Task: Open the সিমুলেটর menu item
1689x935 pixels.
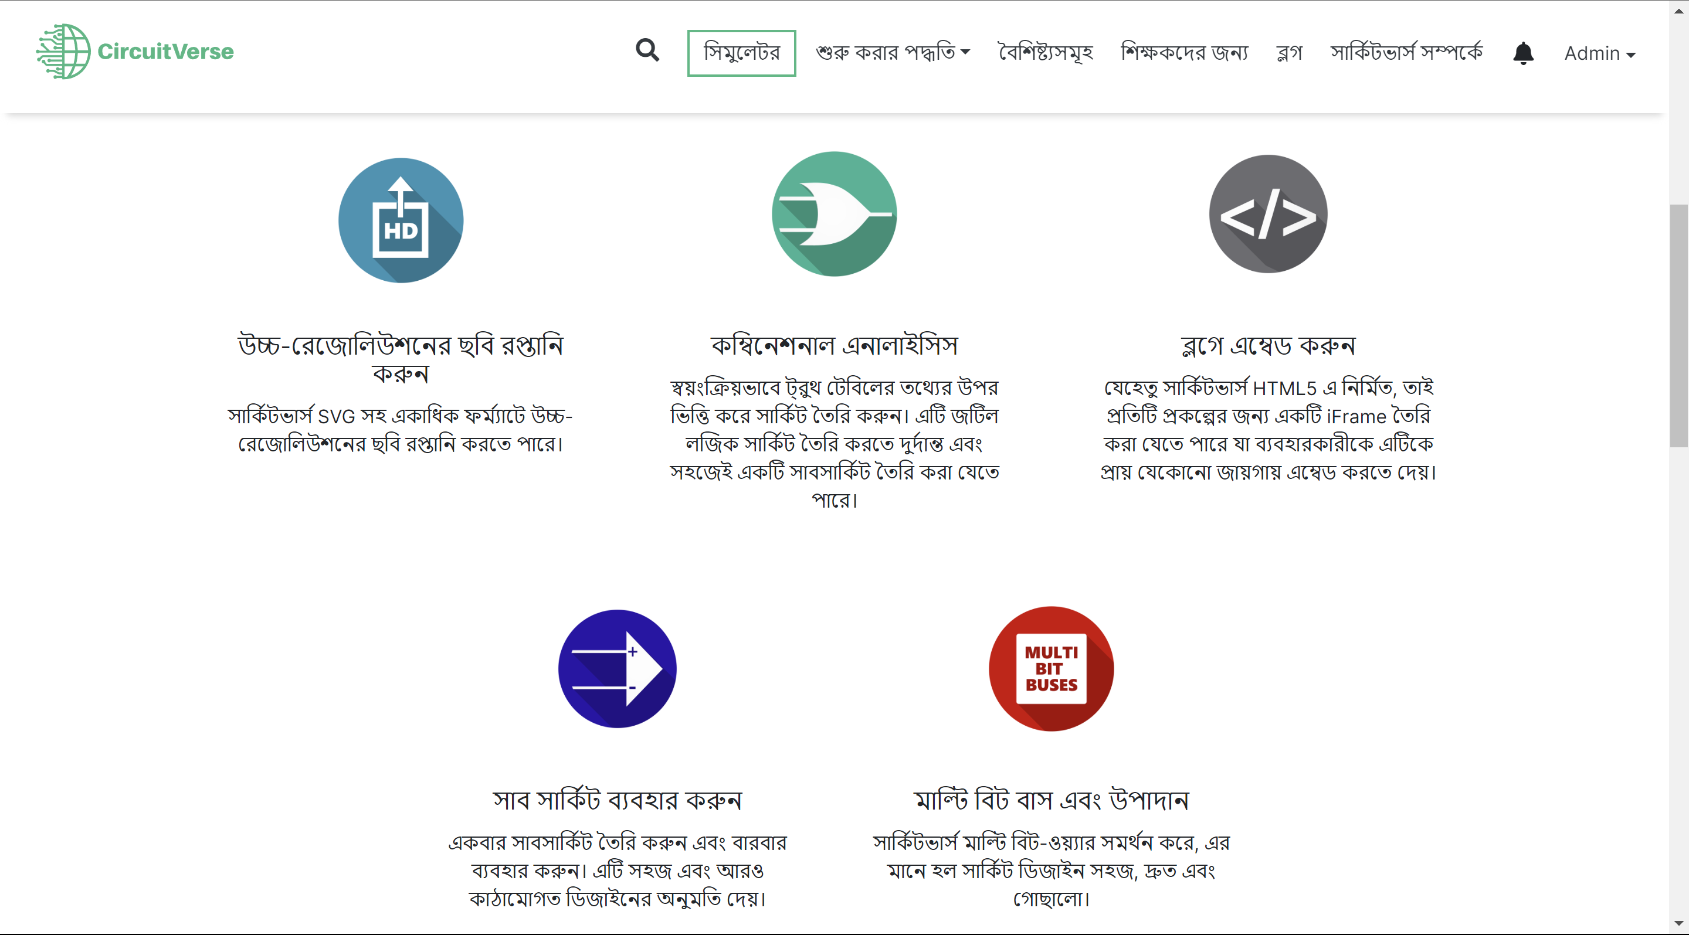Action: pyautogui.click(x=741, y=53)
